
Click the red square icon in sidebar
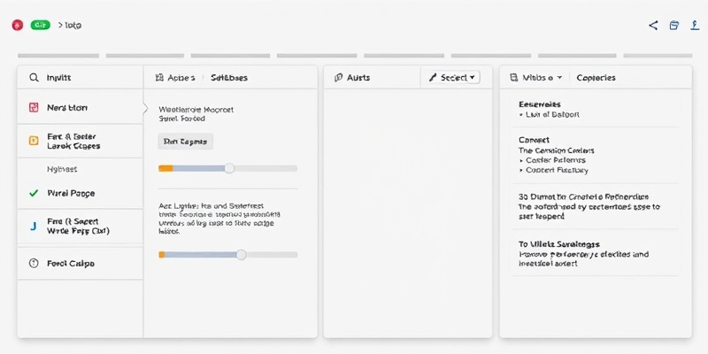tap(34, 108)
